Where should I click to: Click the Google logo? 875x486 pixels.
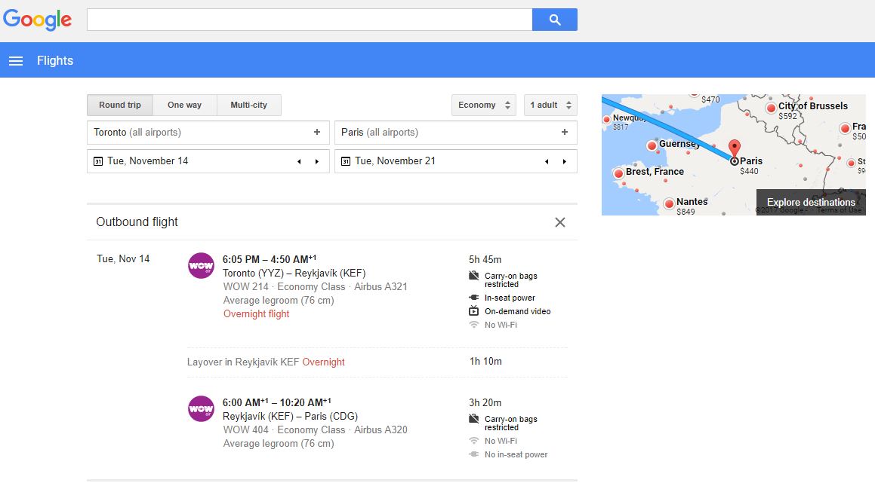coord(38,20)
